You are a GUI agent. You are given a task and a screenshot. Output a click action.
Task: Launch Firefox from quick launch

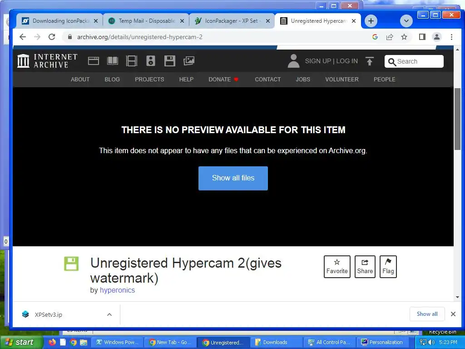tap(52, 342)
